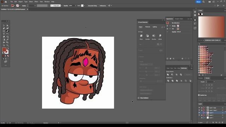This screenshot has width=226, height=127.
Task: Click the Trim pathfinder icon
Action: click(x=173, y=81)
